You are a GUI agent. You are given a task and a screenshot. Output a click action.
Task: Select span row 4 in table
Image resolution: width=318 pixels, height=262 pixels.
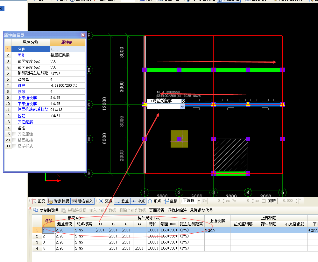[37, 248]
